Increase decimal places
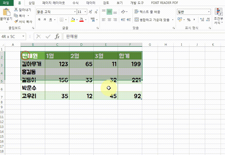 [202, 20]
